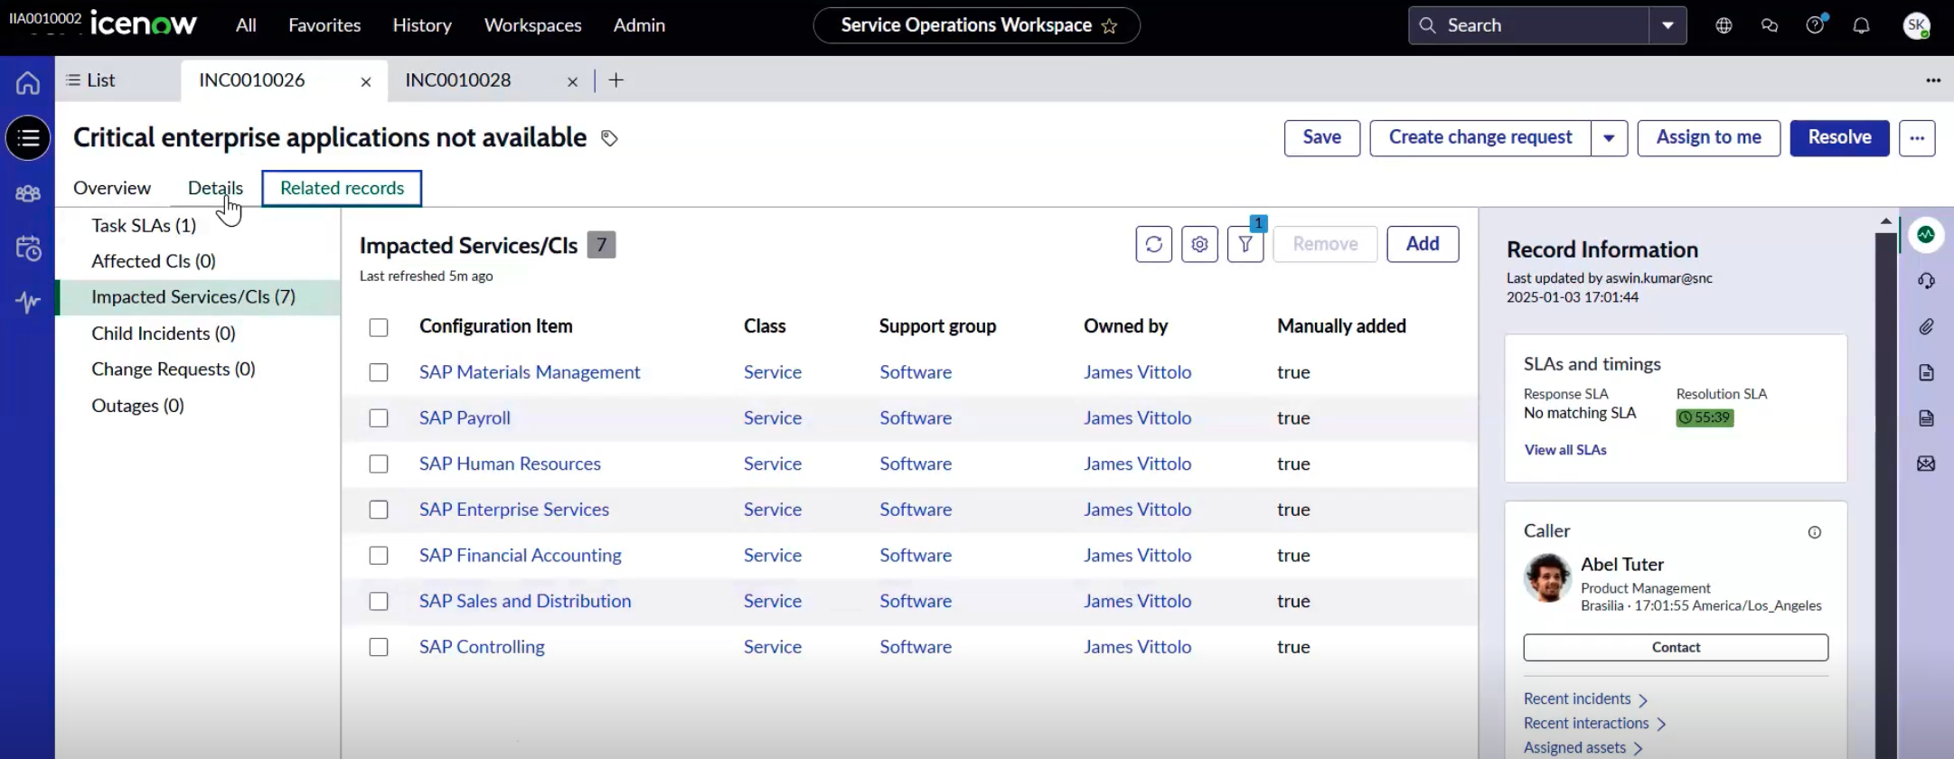Select Child Incidents (0) related list
1954x759 pixels.
tap(164, 333)
